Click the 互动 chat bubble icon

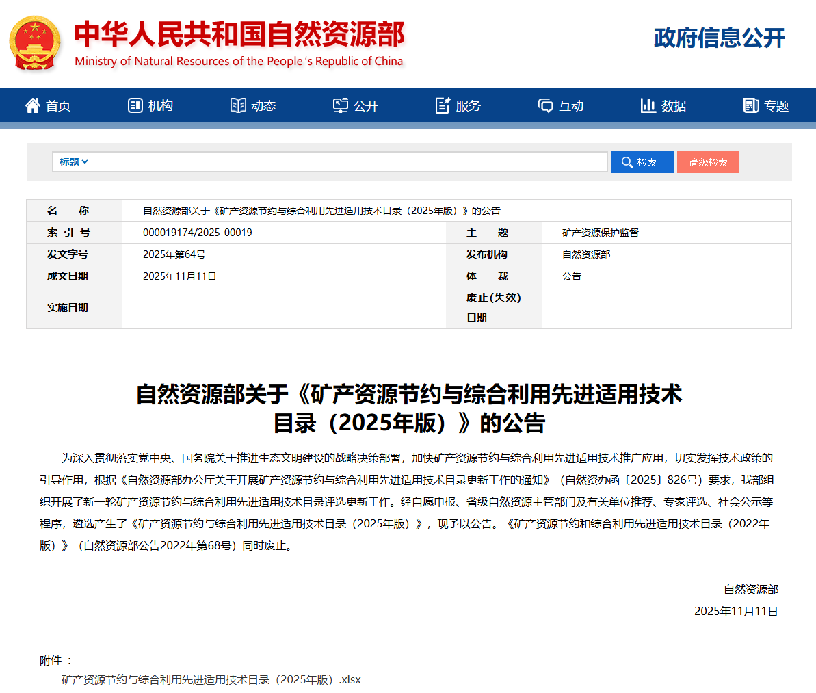coord(545,106)
